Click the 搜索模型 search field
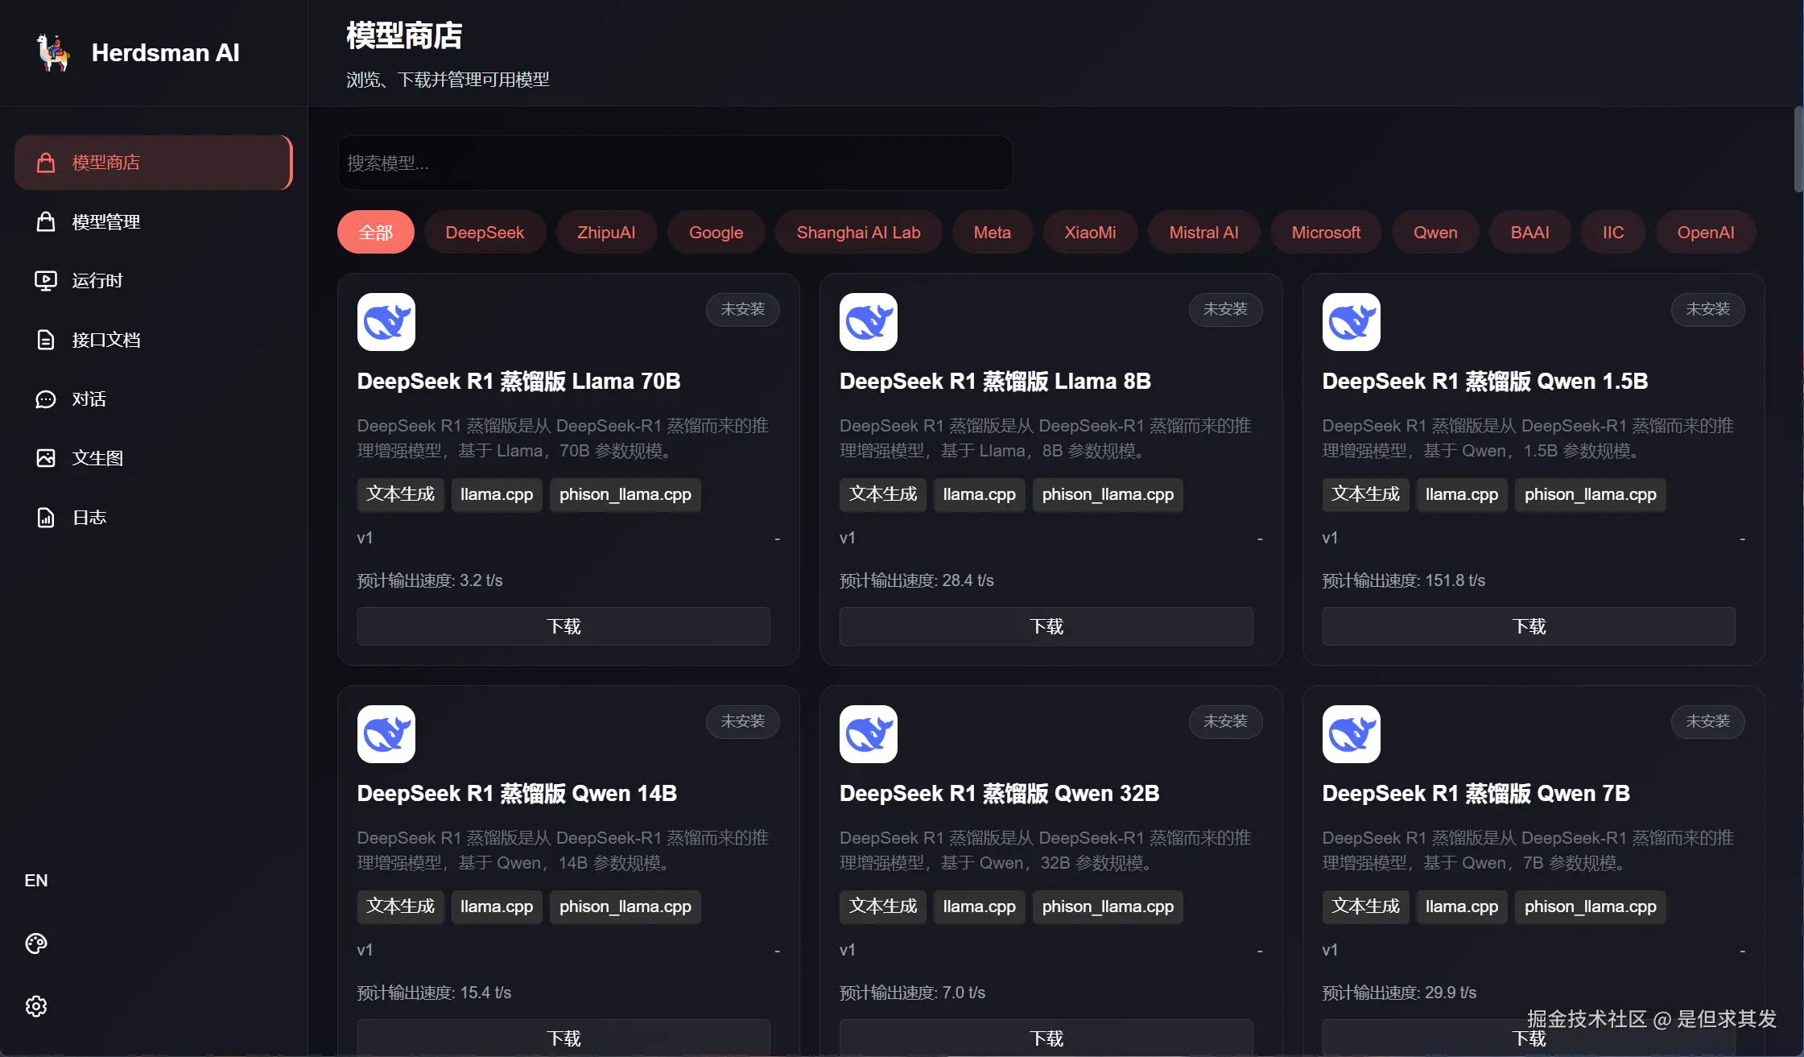Viewport: 1804px width, 1057px height. 675,163
